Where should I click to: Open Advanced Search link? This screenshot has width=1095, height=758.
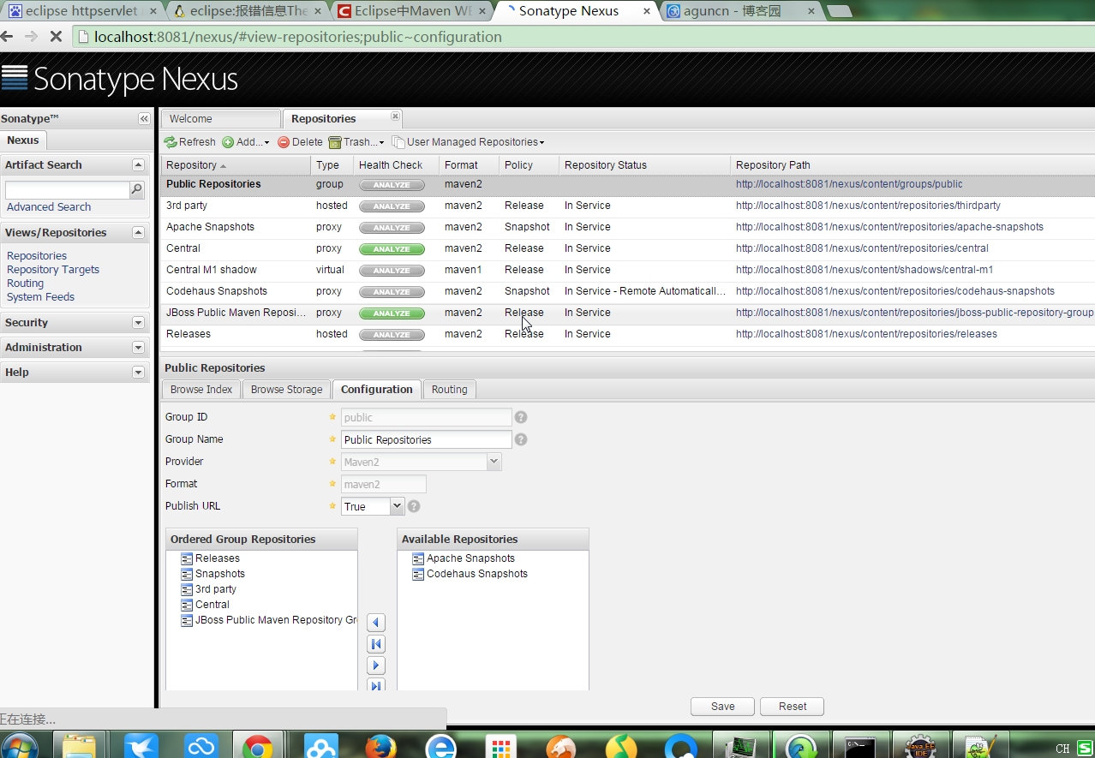click(49, 207)
